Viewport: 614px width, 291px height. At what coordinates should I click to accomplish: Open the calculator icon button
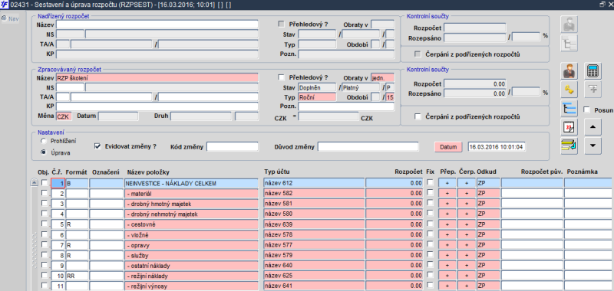click(593, 71)
